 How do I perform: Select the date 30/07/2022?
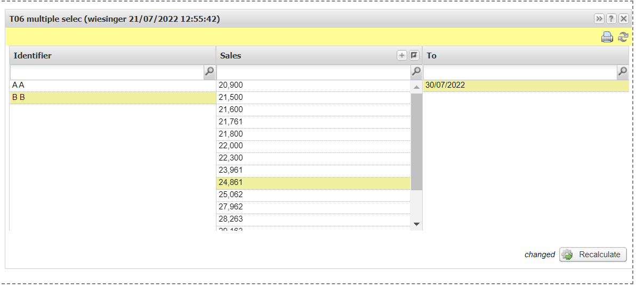pos(526,86)
